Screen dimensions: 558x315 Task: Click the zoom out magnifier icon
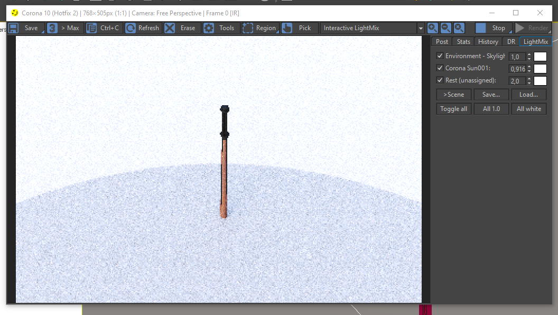[445, 28]
